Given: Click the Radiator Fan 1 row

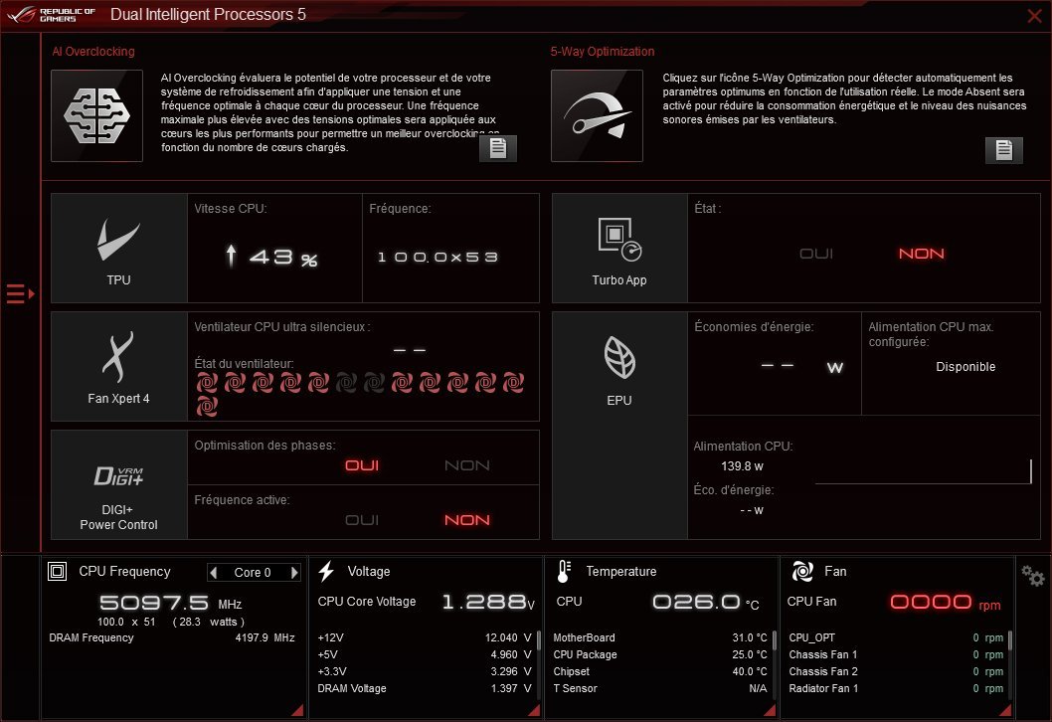Looking at the screenshot, I should click(896, 688).
